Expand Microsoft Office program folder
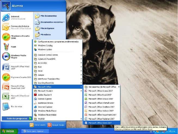Screen dimensions: 178x134 click(57, 87)
